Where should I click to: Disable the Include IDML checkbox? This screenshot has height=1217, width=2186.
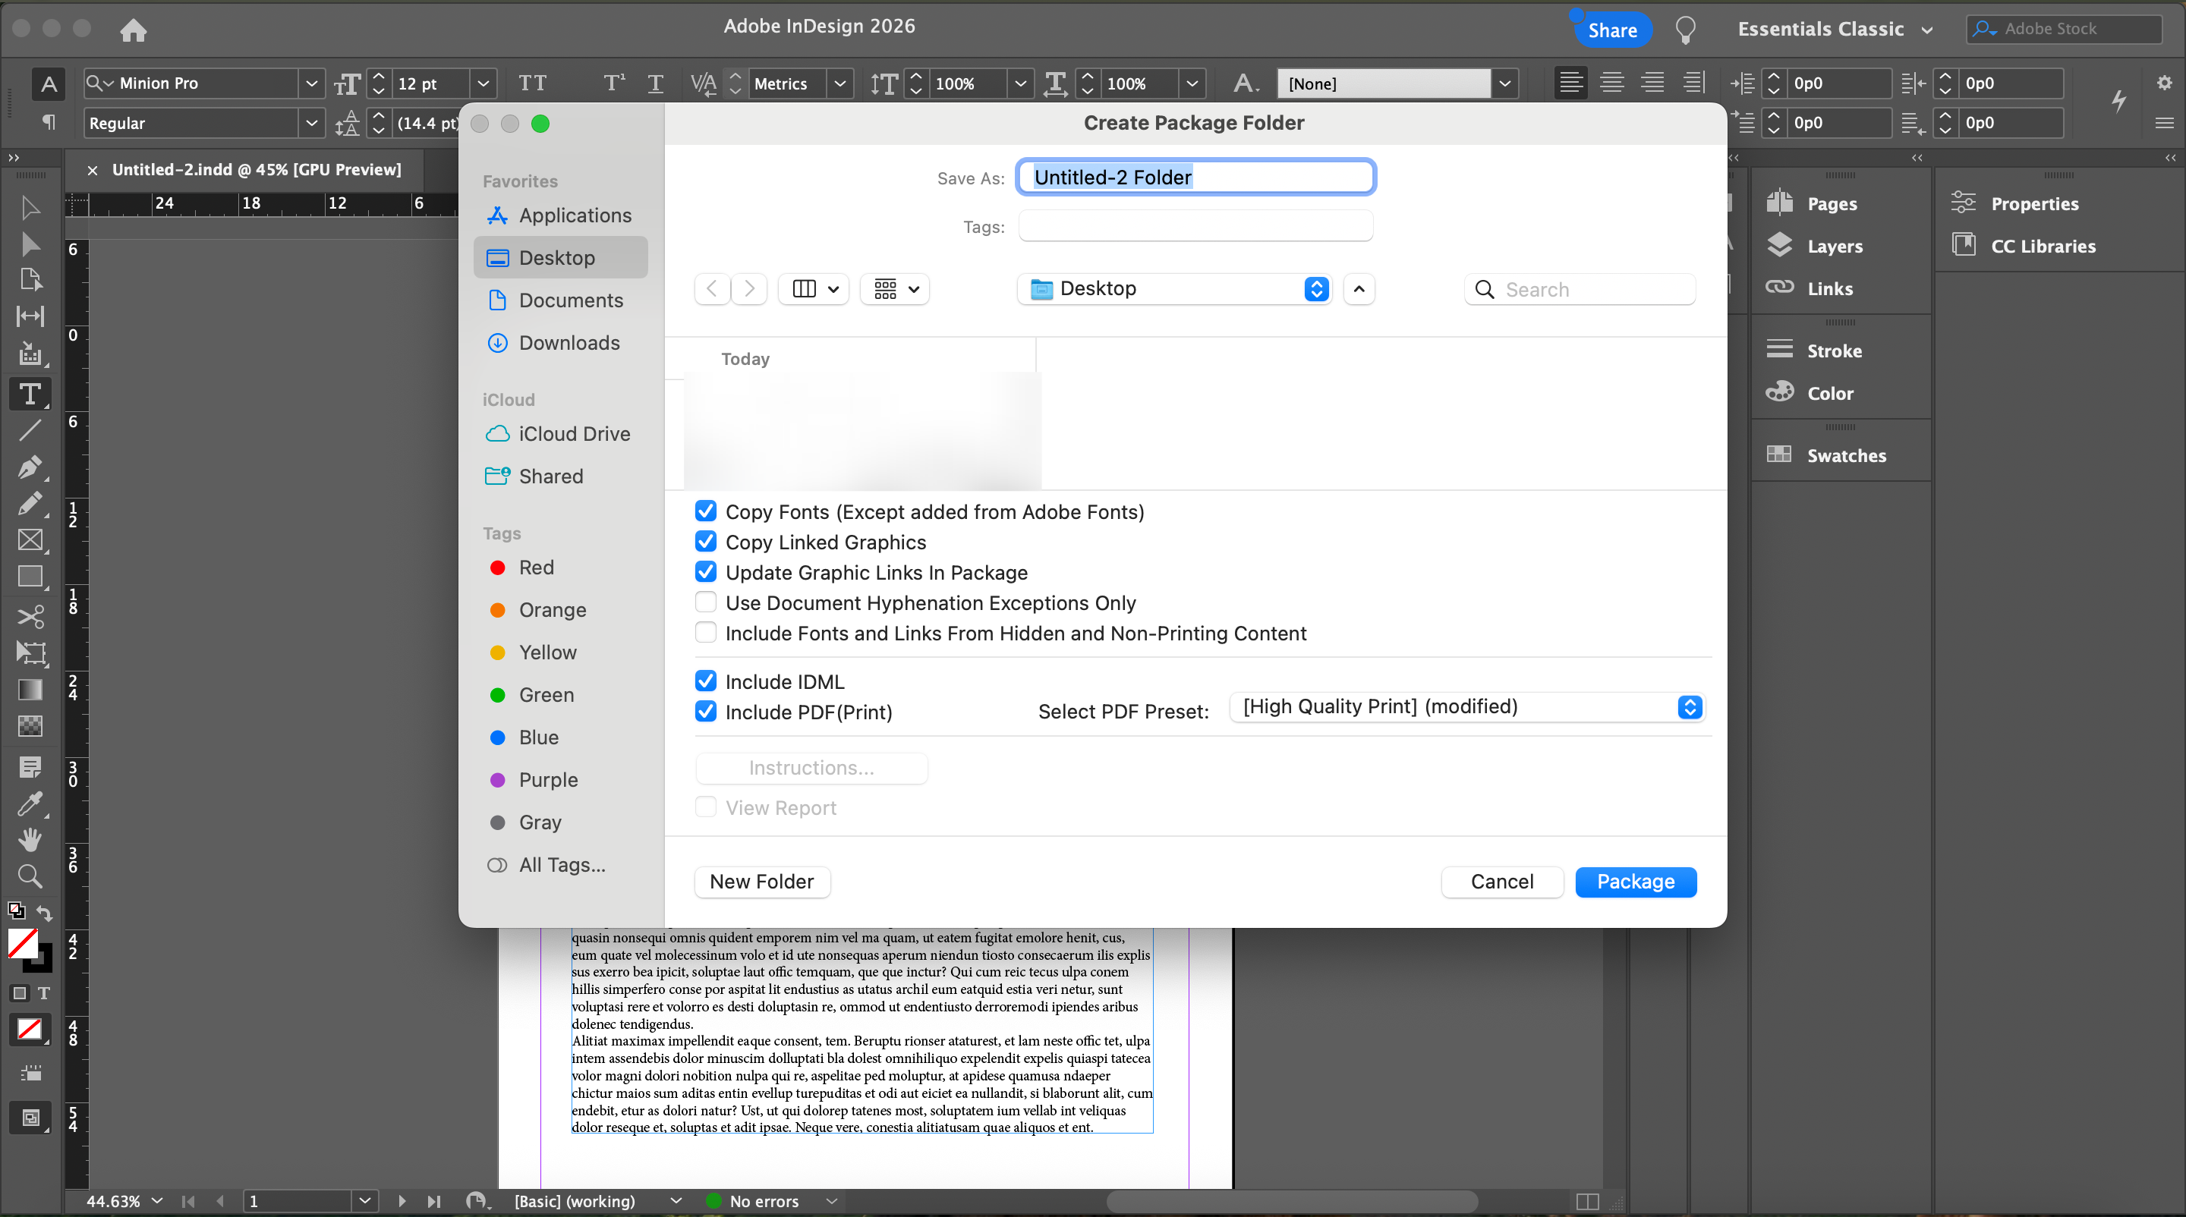pyautogui.click(x=705, y=681)
